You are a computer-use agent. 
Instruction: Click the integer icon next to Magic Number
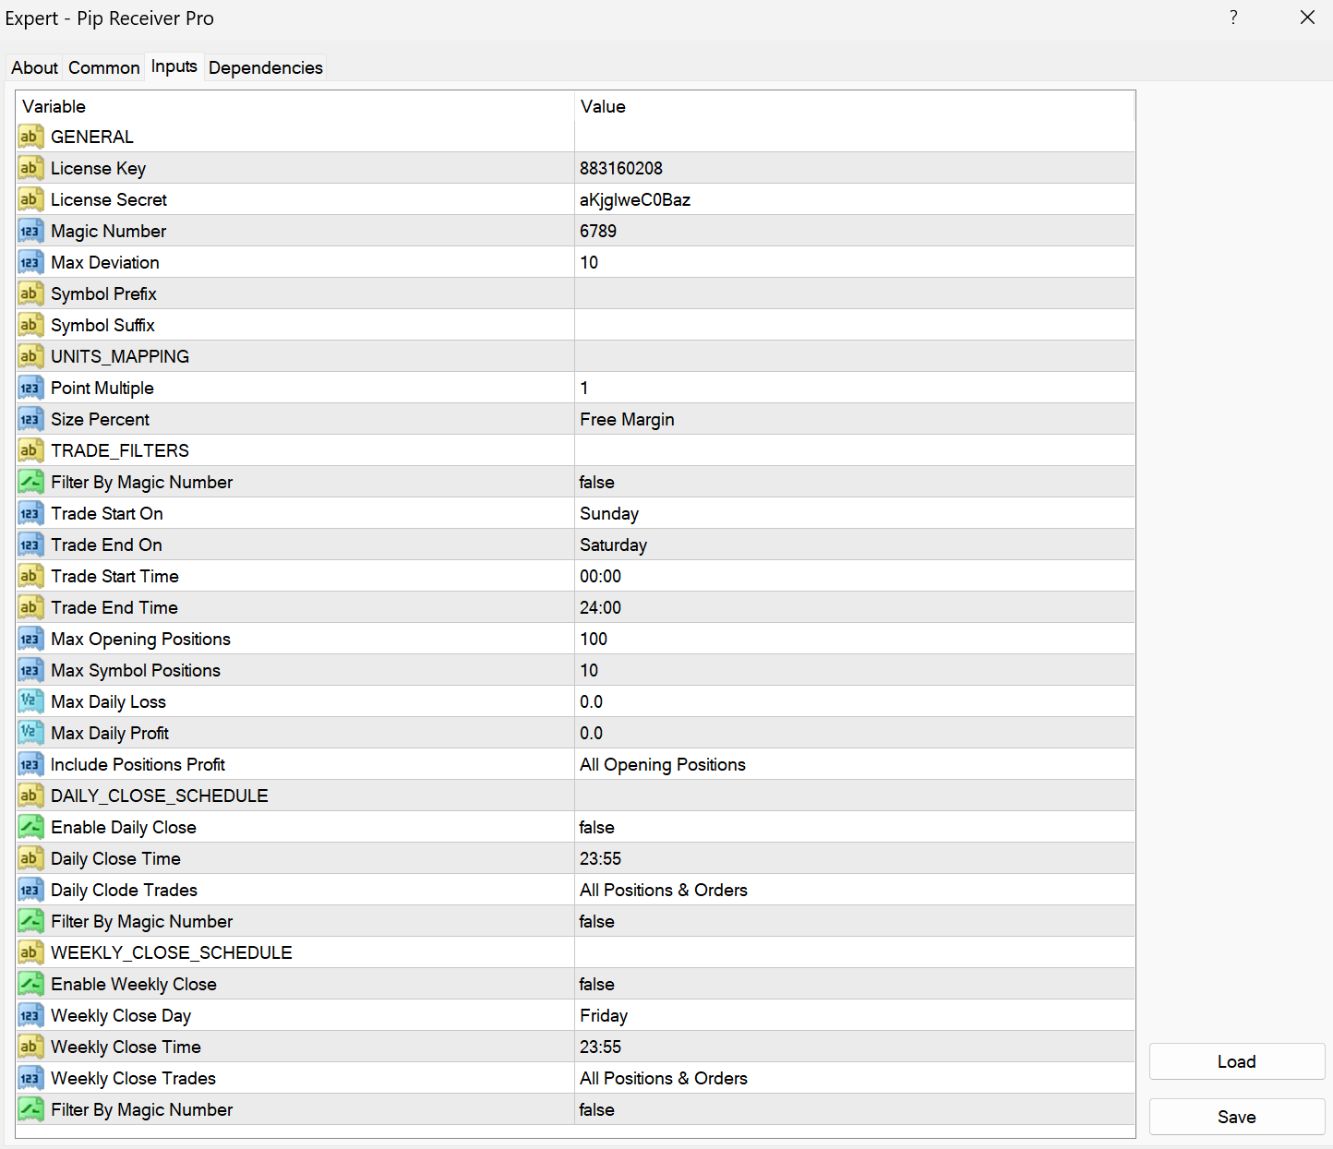[30, 231]
